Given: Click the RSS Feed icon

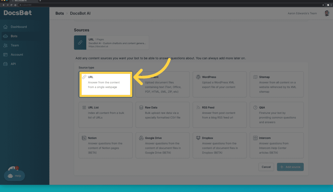Looking at the screenshot, I should pos(198,107).
